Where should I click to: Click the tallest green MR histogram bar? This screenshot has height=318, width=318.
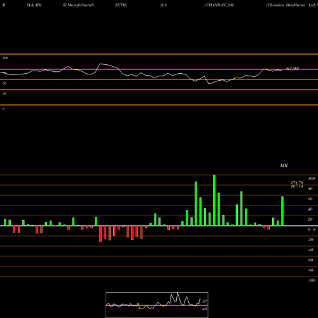(x=214, y=200)
